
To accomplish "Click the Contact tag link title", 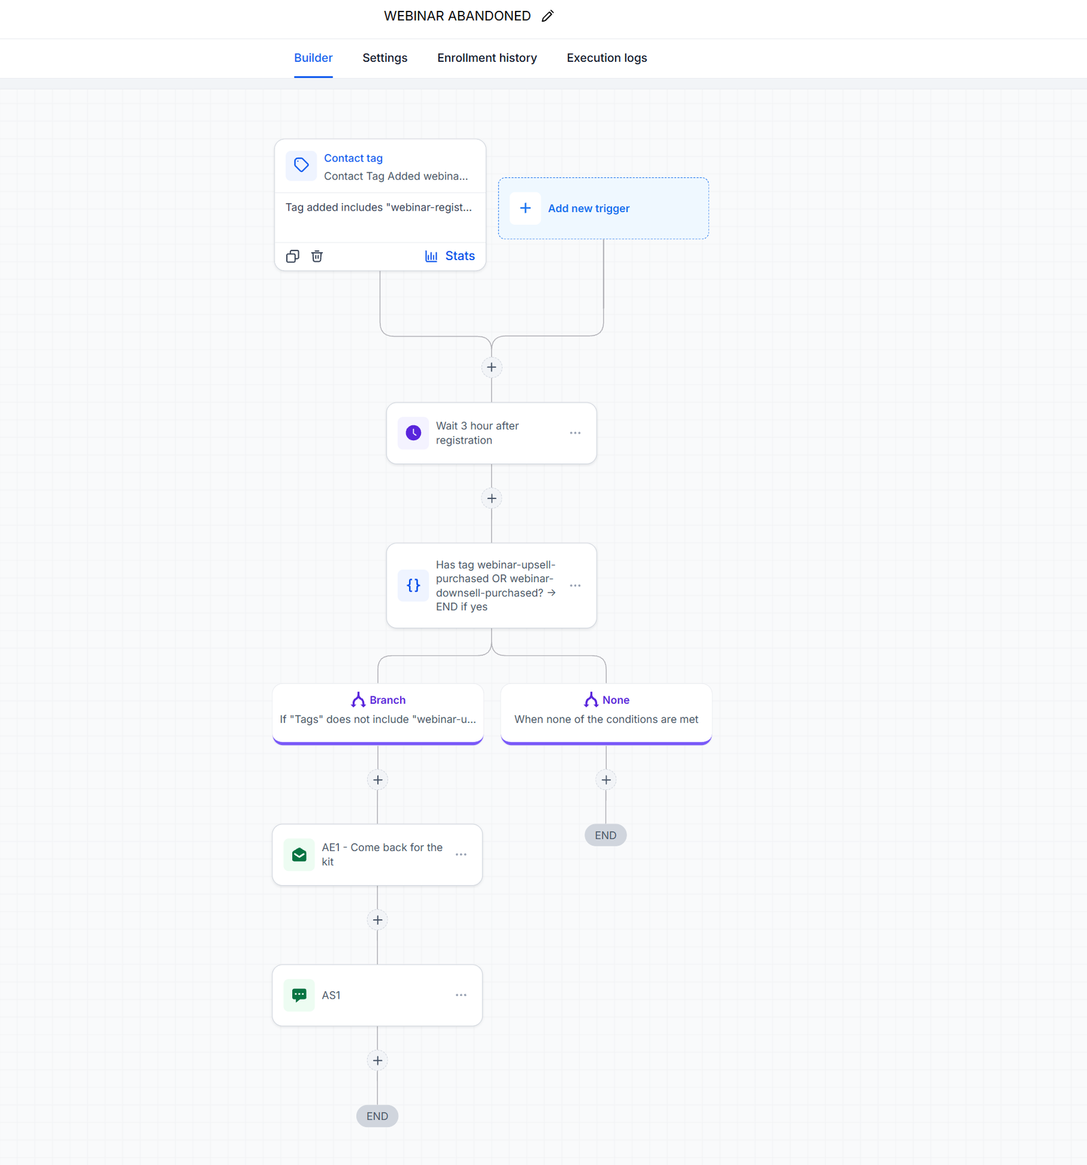I will click(x=353, y=158).
